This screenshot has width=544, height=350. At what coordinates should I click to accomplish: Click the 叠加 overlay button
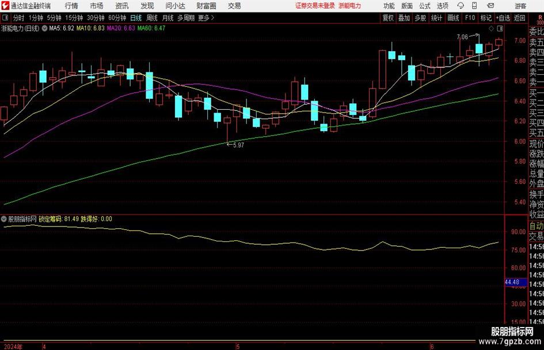(x=404, y=18)
